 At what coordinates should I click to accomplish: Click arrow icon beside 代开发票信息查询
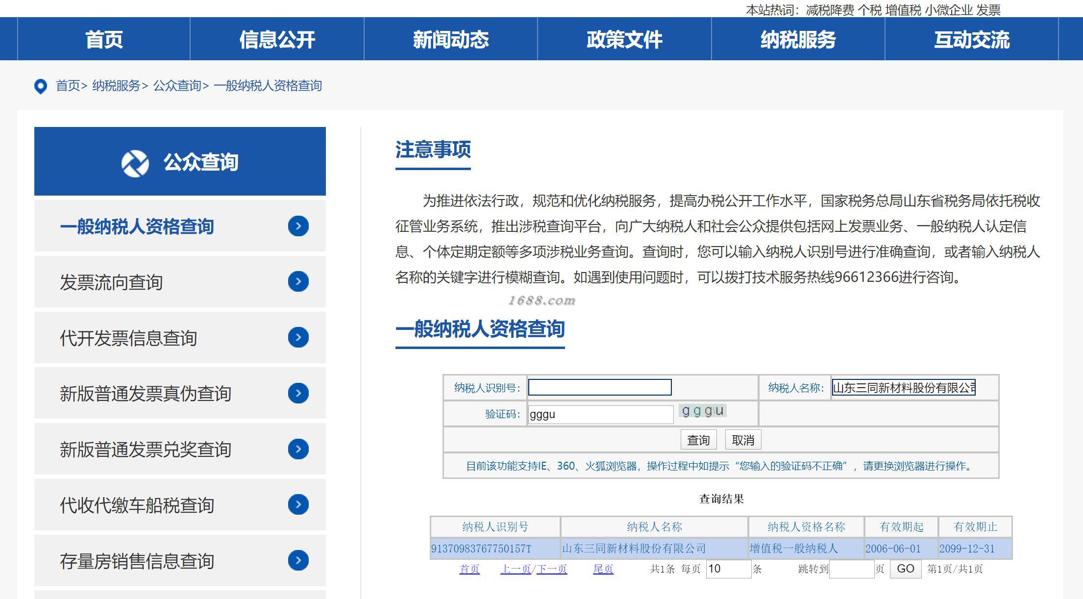298,337
